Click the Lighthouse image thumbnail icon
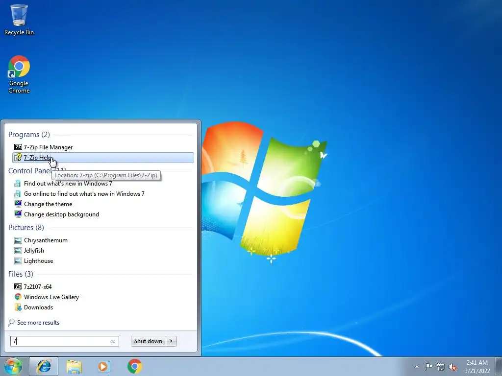The width and height of the screenshot is (502, 376). (x=18, y=260)
